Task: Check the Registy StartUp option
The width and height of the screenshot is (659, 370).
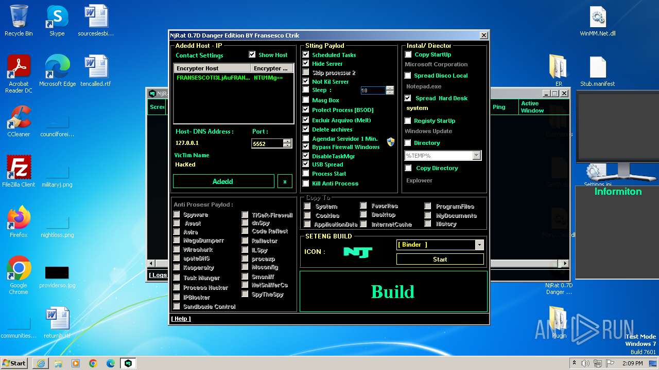Action: click(408, 121)
